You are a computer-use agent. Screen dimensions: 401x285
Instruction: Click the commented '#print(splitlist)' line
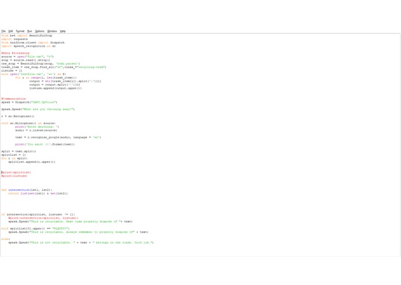coord(16,172)
